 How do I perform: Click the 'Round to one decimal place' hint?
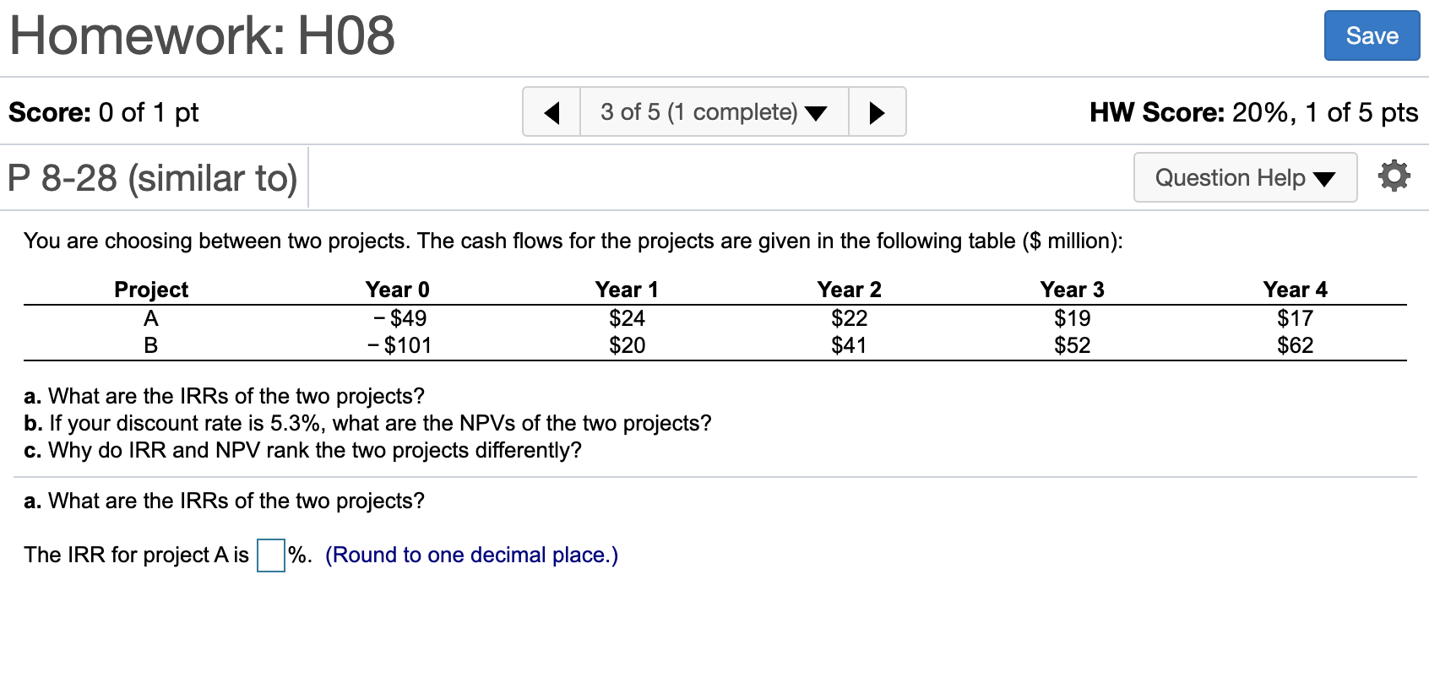(x=472, y=555)
